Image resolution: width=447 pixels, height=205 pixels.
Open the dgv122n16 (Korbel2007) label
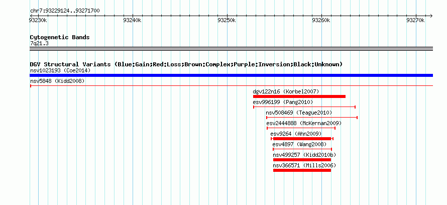pyautogui.click(x=286, y=91)
